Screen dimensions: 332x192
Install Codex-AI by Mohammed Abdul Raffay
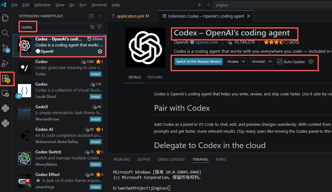(x=96, y=142)
